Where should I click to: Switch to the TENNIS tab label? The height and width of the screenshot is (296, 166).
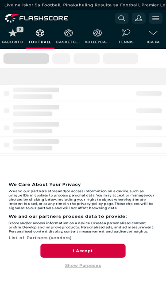pyautogui.click(x=126, y=42)
